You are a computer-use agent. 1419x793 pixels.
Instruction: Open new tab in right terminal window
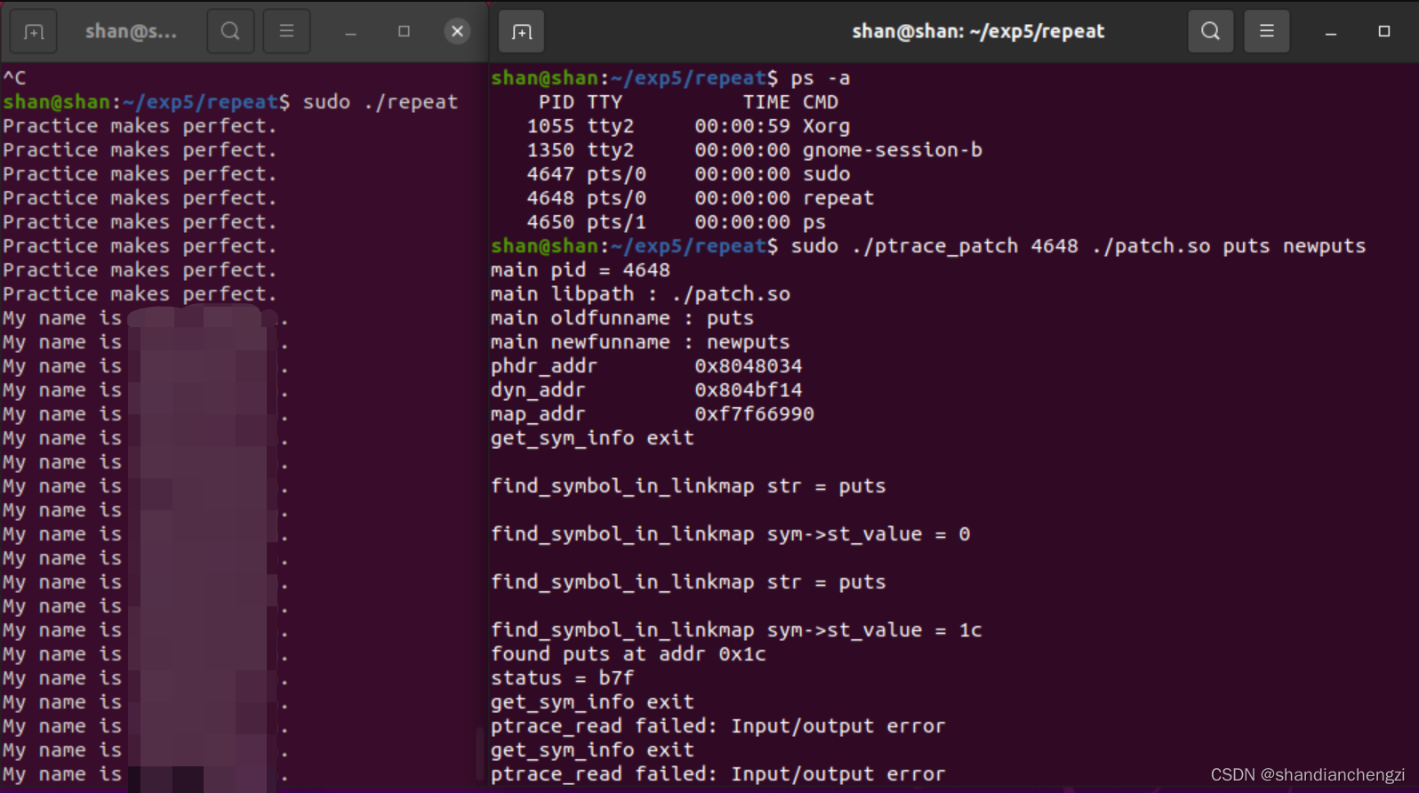click(x=522, y=32)
